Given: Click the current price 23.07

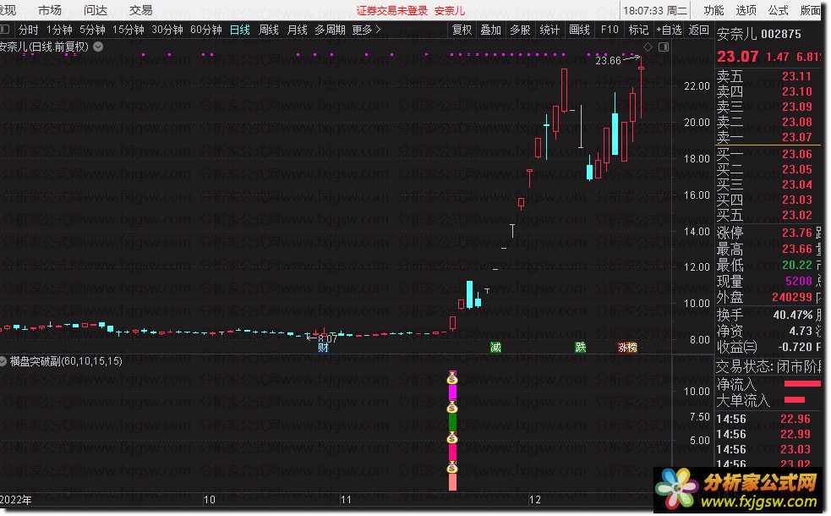Looking at the screenshot, I should coord(738,56).
